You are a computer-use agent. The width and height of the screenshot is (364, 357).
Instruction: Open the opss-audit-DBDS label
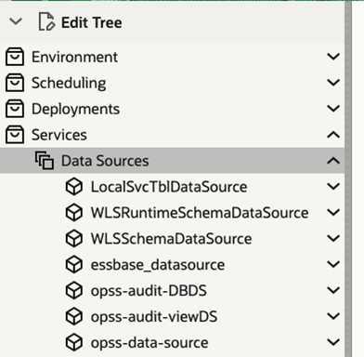click(x=149, y=291)
